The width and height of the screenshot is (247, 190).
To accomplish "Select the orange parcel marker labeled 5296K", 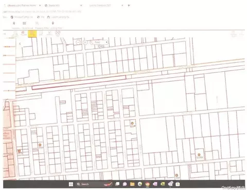I will pos(199,155).
